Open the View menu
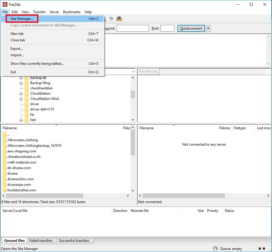This screenshot has width=272, height=252. [25, 12]
